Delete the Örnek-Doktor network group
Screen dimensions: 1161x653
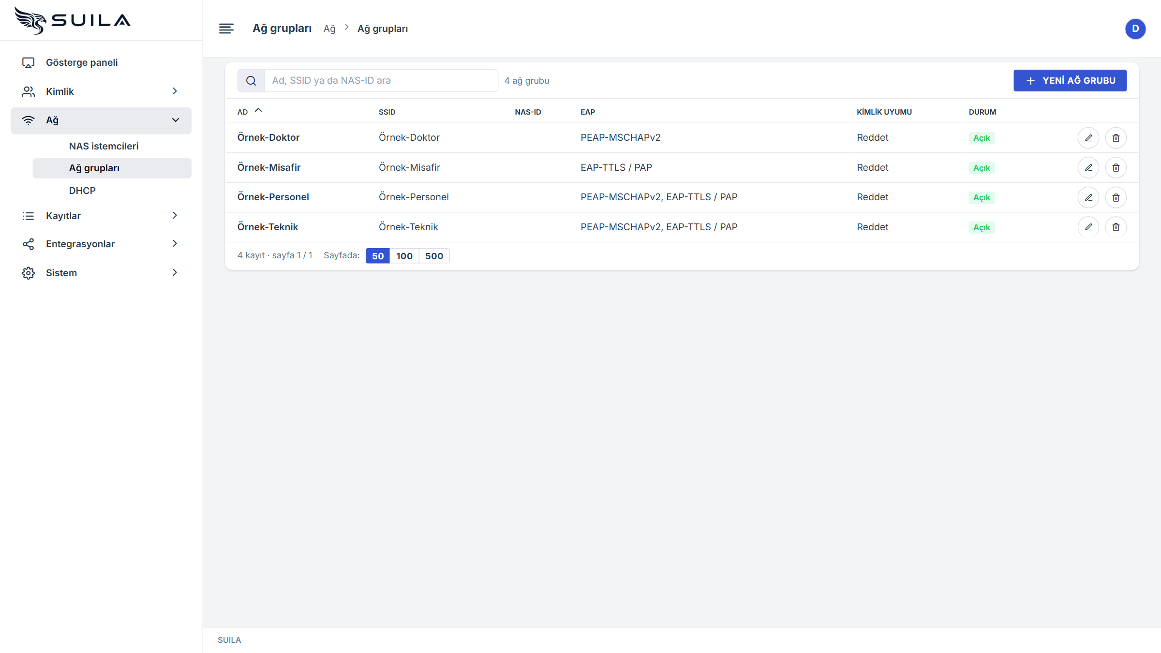tap(1116, 138)
